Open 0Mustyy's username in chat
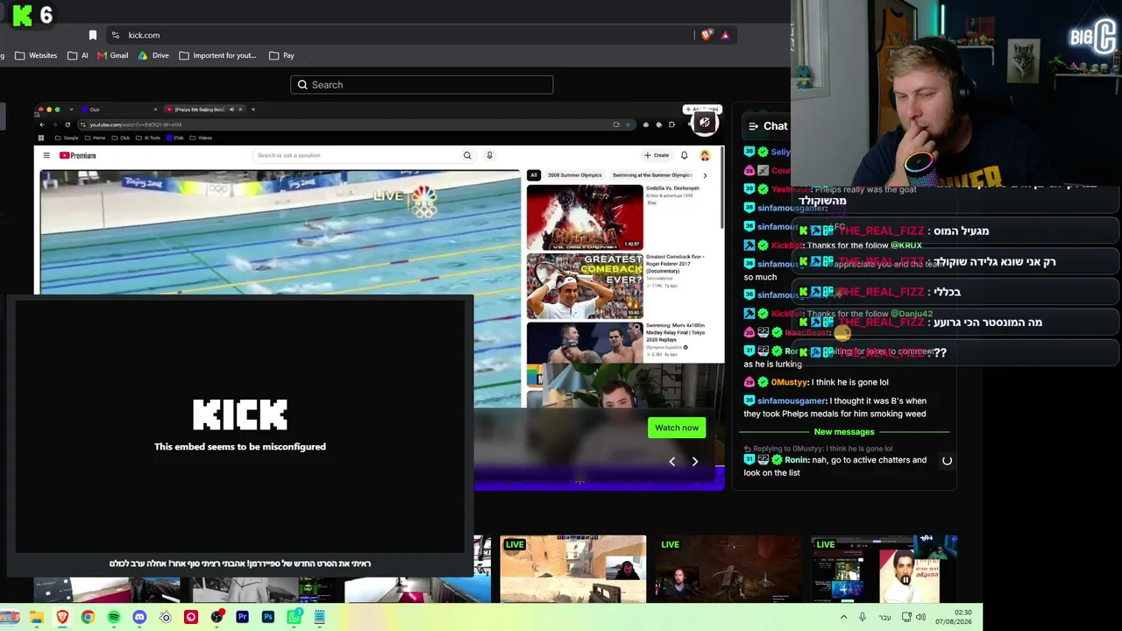Image resolution: width=1122 pixels, height=631 pixels. (789, 382)
